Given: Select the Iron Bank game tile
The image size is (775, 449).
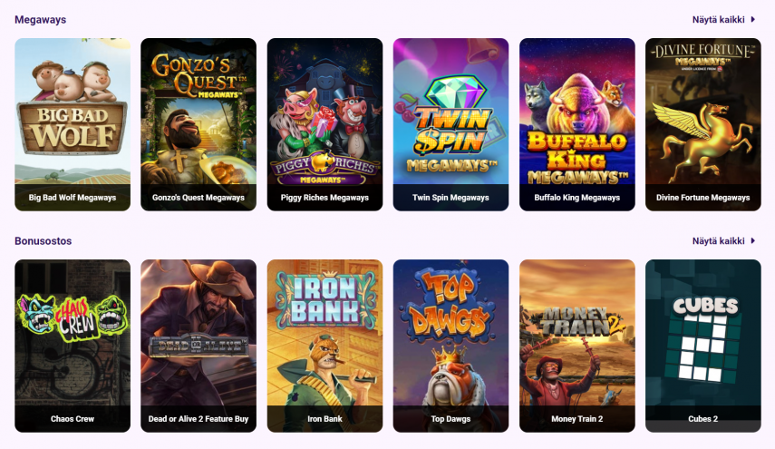Looking at the screenshot, I should click(x=325, y=347).
